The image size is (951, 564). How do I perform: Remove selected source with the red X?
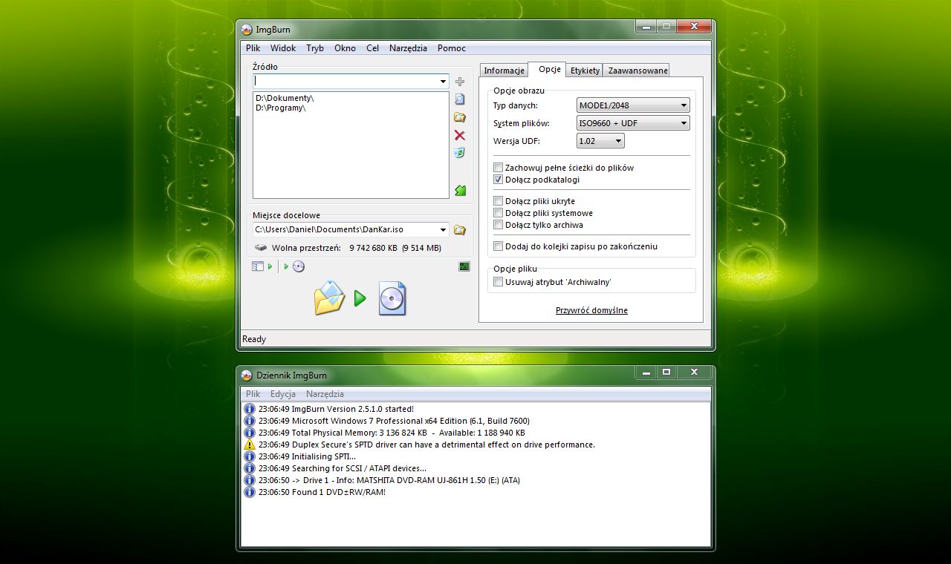tap(460, 135)
